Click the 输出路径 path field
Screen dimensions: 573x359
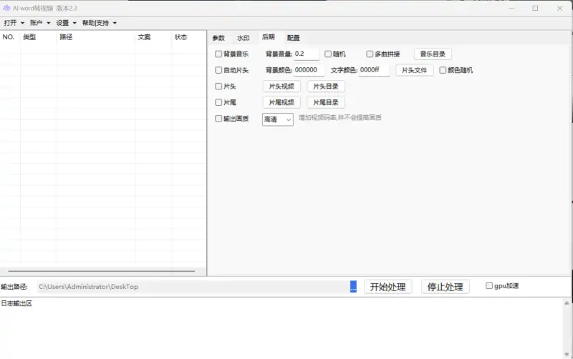click(x=193, y=287)
